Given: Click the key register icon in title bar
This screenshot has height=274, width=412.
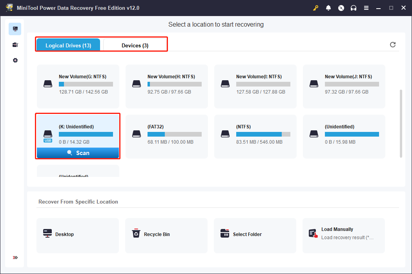Looking at the screenshot, I should tap(315, 8).
